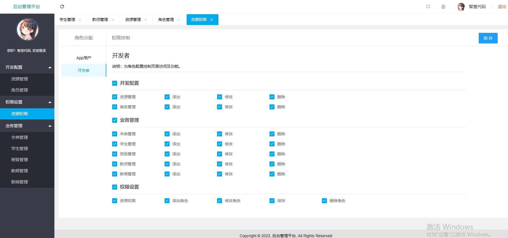The height and width of the screenshot is (238, 508).
Task: Click the large sidebar profile avatar
Action: [28, 30]
